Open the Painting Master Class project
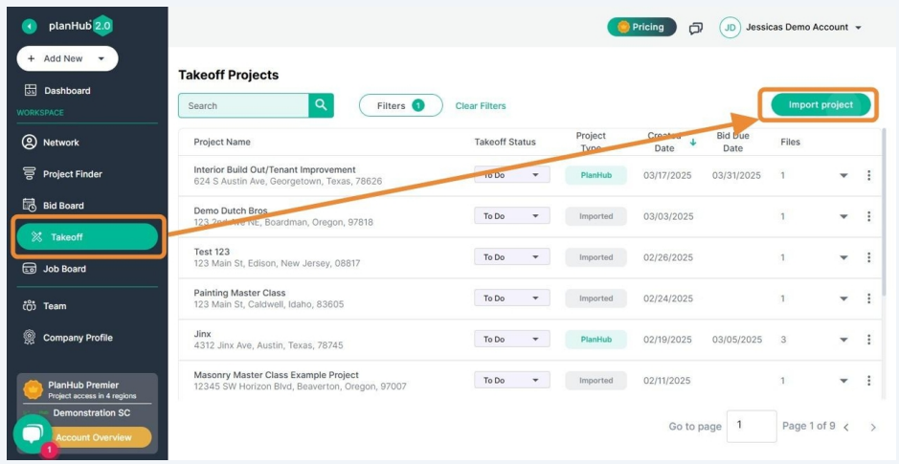 (239, 293)
